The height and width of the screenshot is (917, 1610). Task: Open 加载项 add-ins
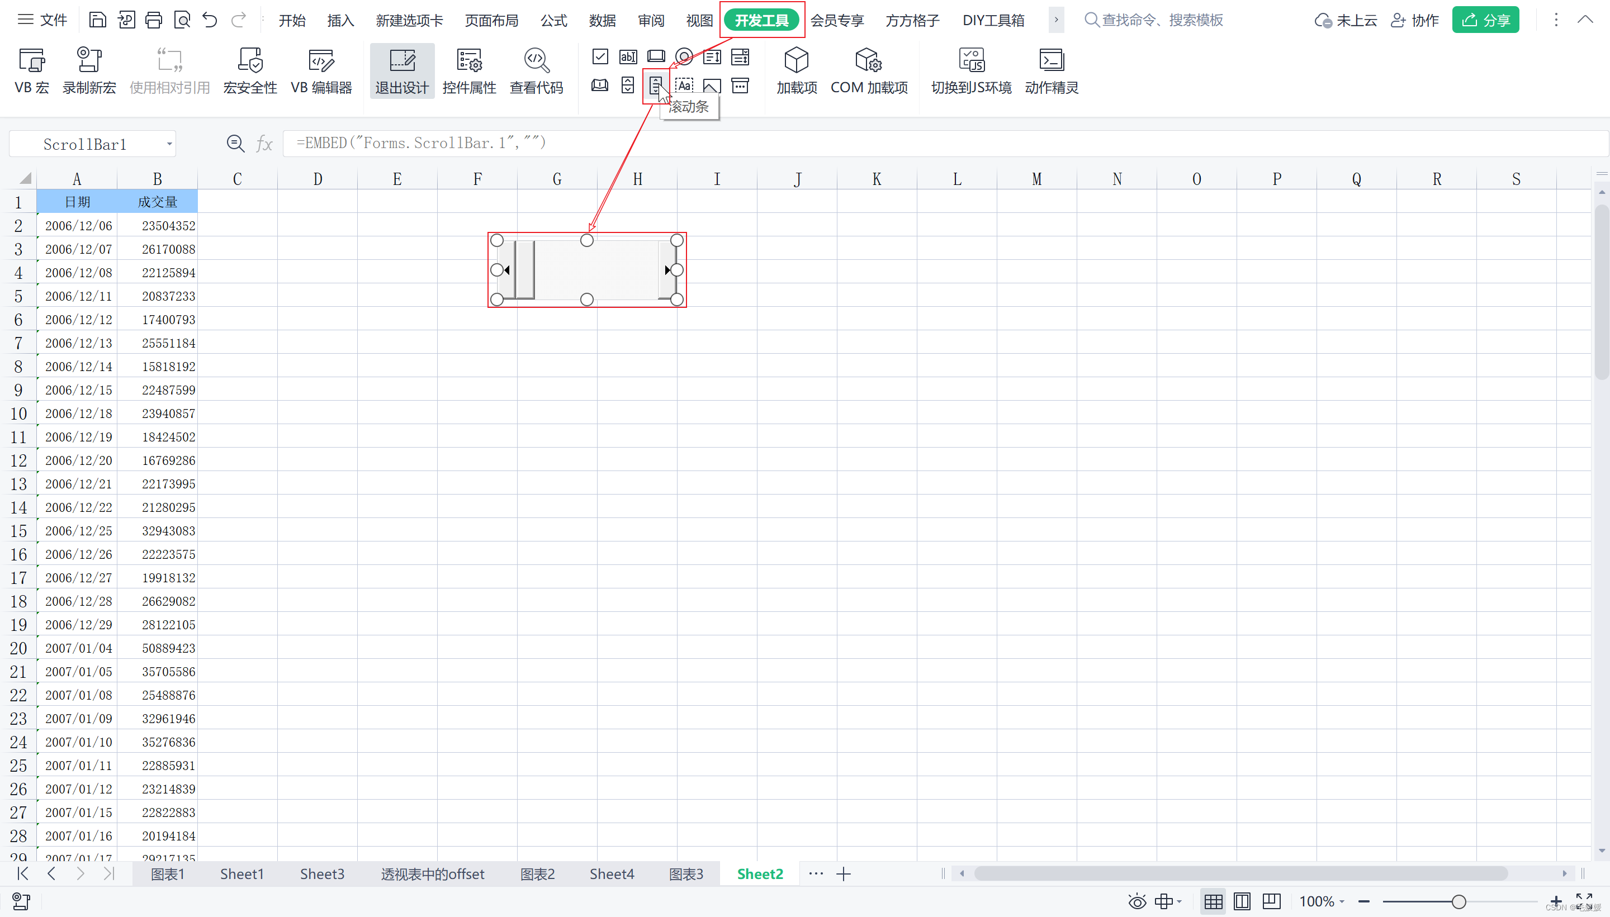(x=797, y=71)
